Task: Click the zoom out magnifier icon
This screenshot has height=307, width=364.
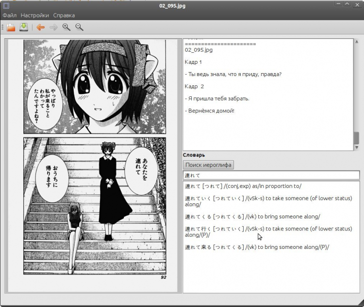Action: (80, 27)
